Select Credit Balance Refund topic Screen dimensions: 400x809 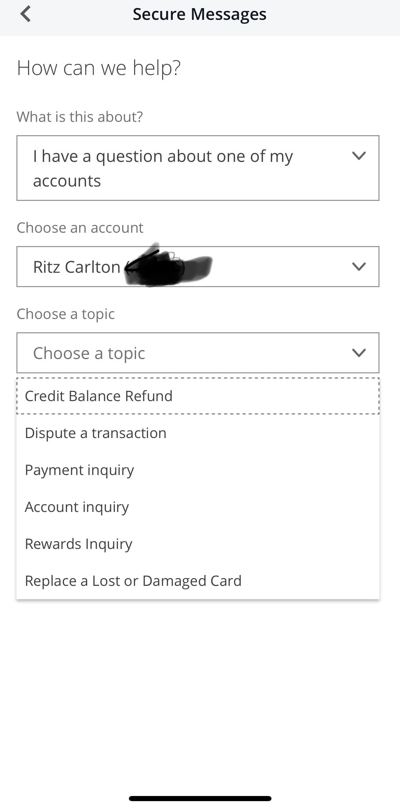(198, 396)
